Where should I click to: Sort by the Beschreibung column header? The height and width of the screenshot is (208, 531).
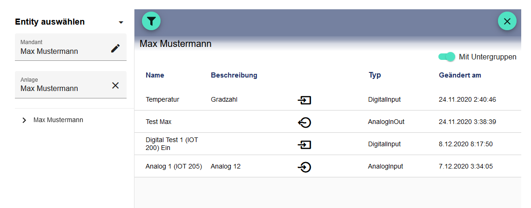pyautogui.click(x=234, y=75)
